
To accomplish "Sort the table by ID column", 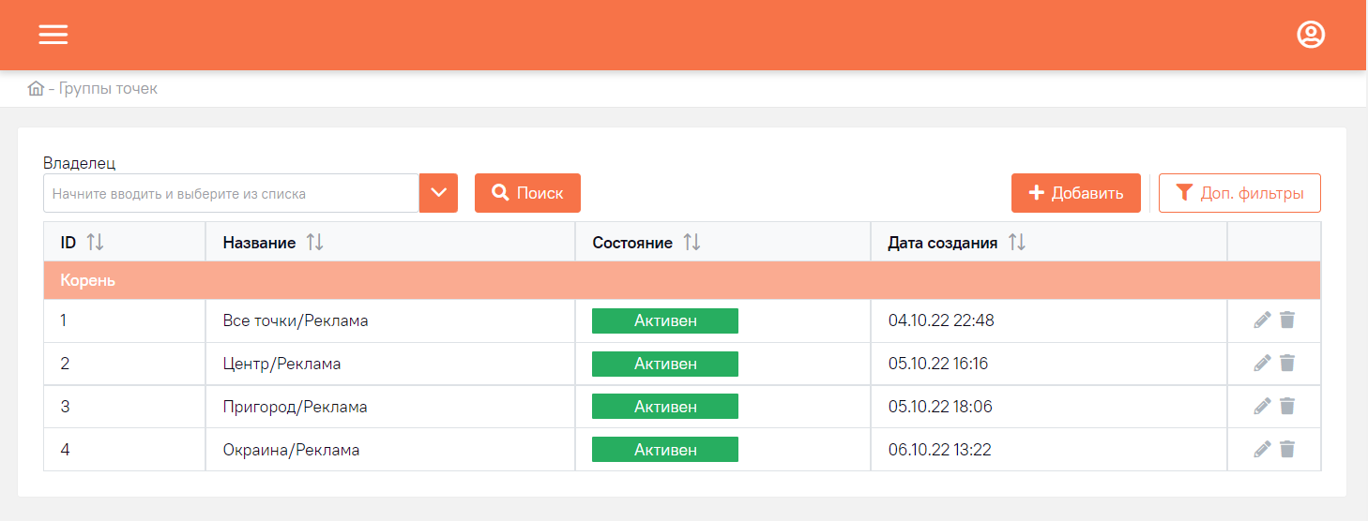I will (95, 243).
